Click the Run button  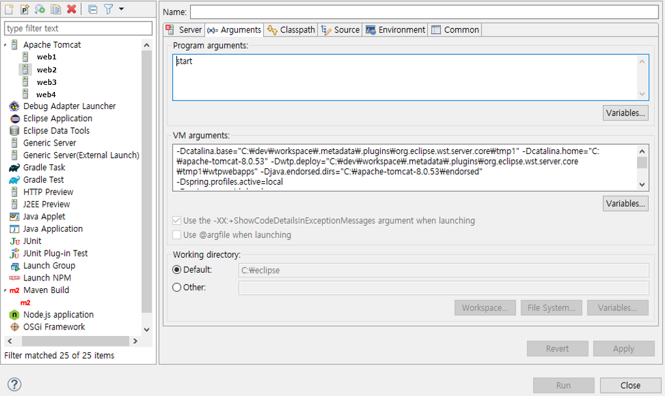[563, 386]
